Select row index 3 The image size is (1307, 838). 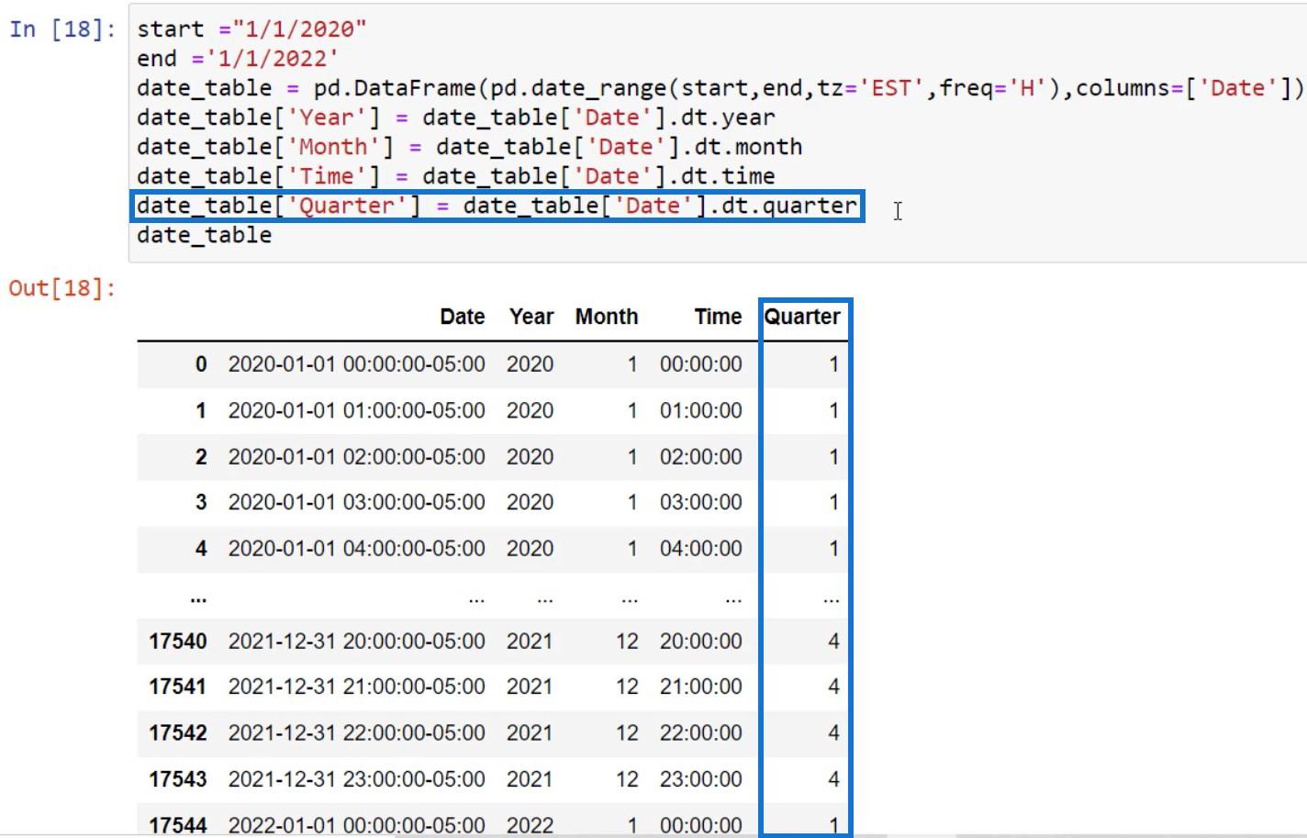(x=201, y=502)
